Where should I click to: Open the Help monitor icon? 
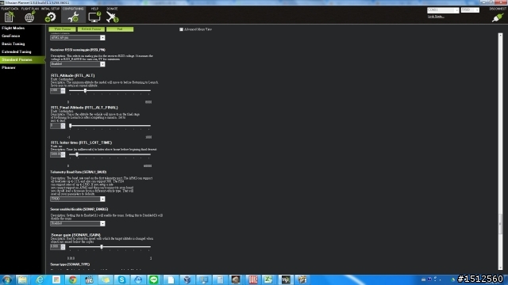click(94, 17)
